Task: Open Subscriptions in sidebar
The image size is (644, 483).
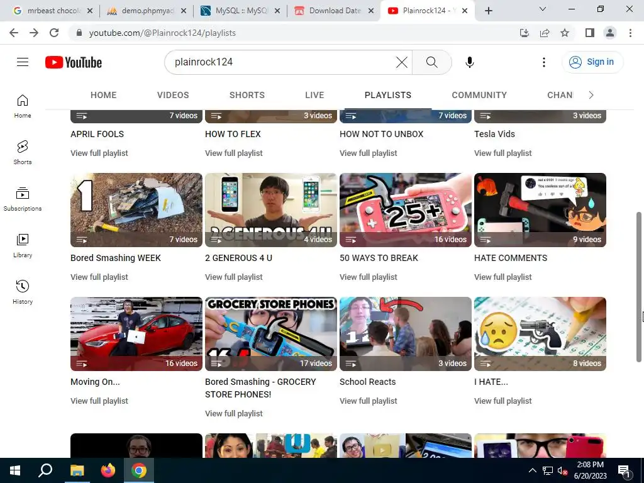Action: pyautogui.click(x=23, y=199)
